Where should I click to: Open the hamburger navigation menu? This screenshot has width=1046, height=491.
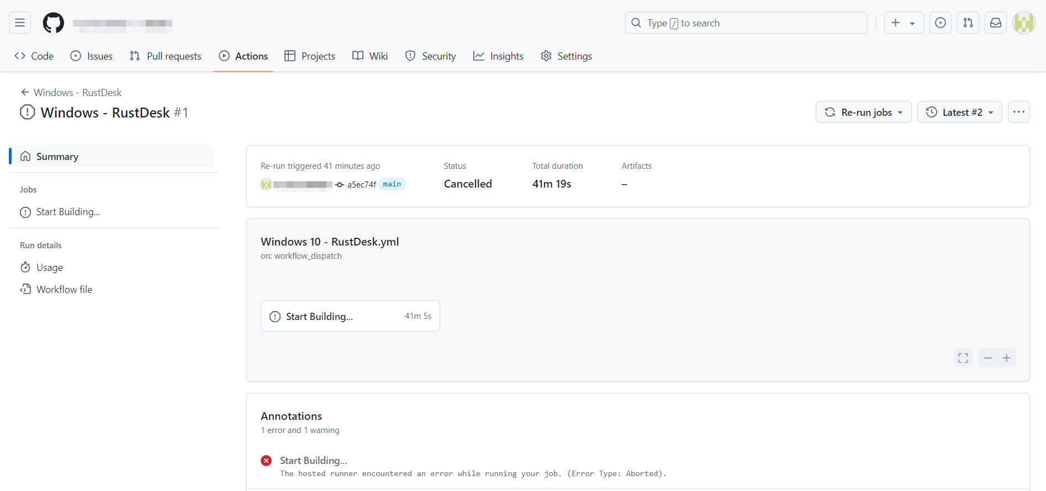point(20,23)
